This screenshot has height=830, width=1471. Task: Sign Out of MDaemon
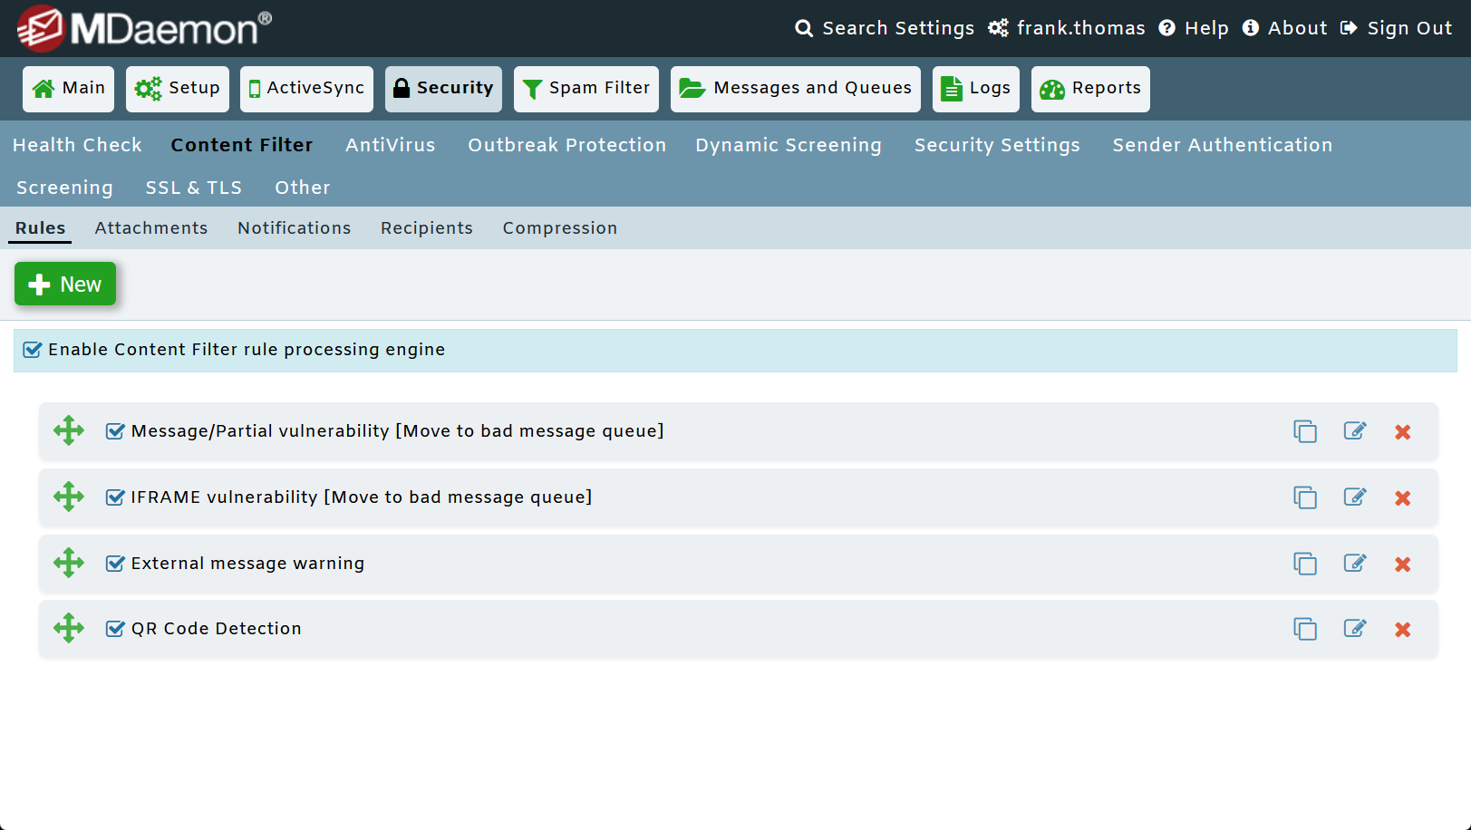coord(1409,28)
